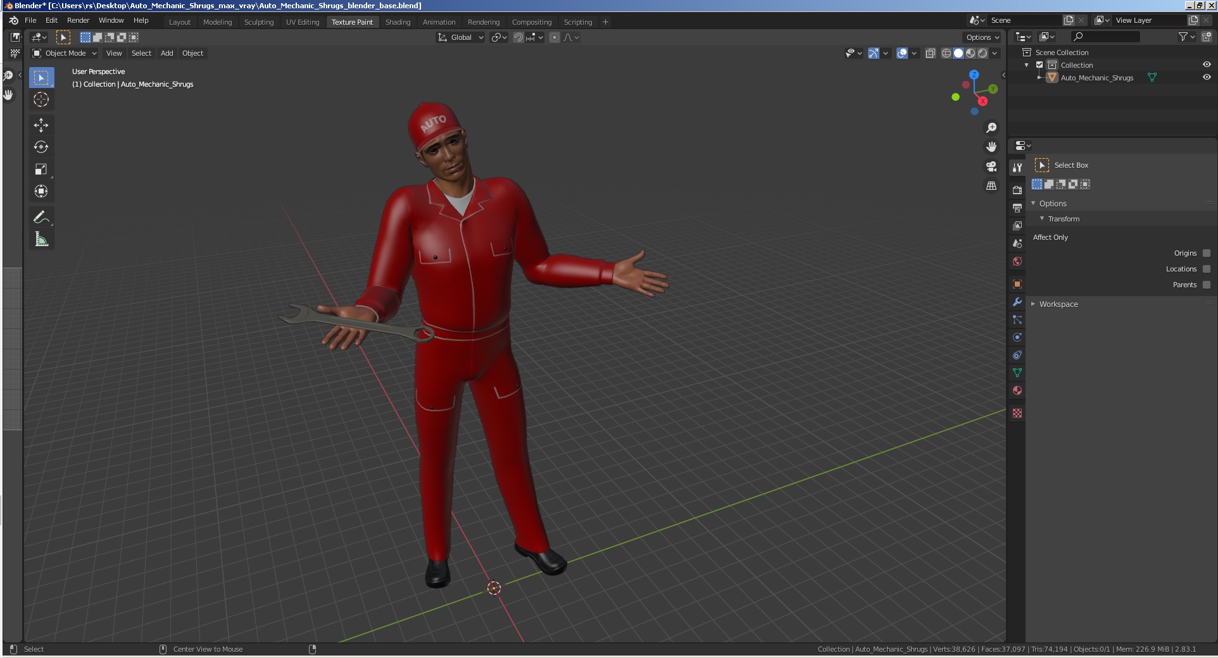Open Scene properties tab

pyautogui.click(x=1017, y=243)
